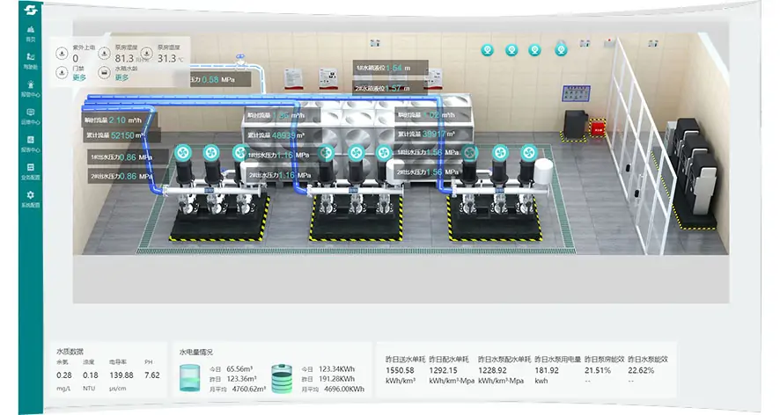Open 报表中心 report center in sidebar
The height and width of the screenshot is (415, 780).
tap(31, 143)
